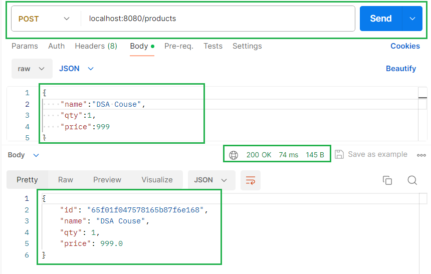
Task: Switch to the Params tab
Action: point(25,46)
